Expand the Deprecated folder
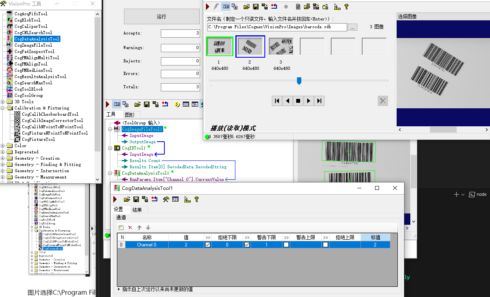490x297 pixels. click(3, 152)
